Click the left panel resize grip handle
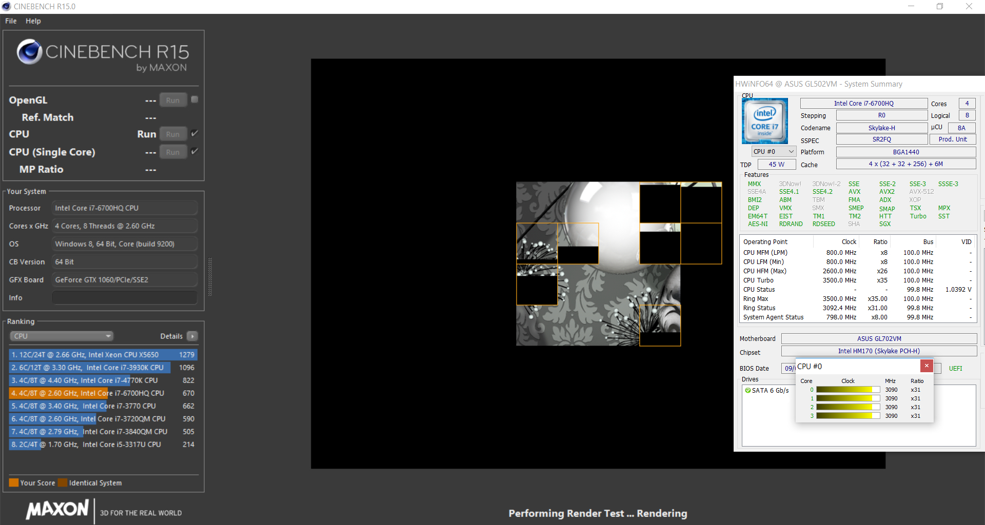This screenshot has height=525, width=985. coord(209,277)
